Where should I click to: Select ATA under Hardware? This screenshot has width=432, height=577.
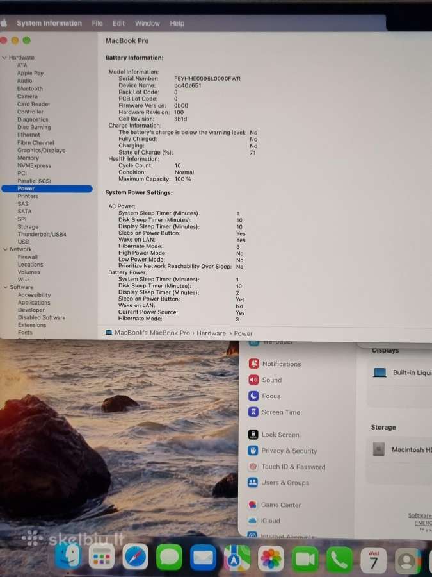(22, 65)
